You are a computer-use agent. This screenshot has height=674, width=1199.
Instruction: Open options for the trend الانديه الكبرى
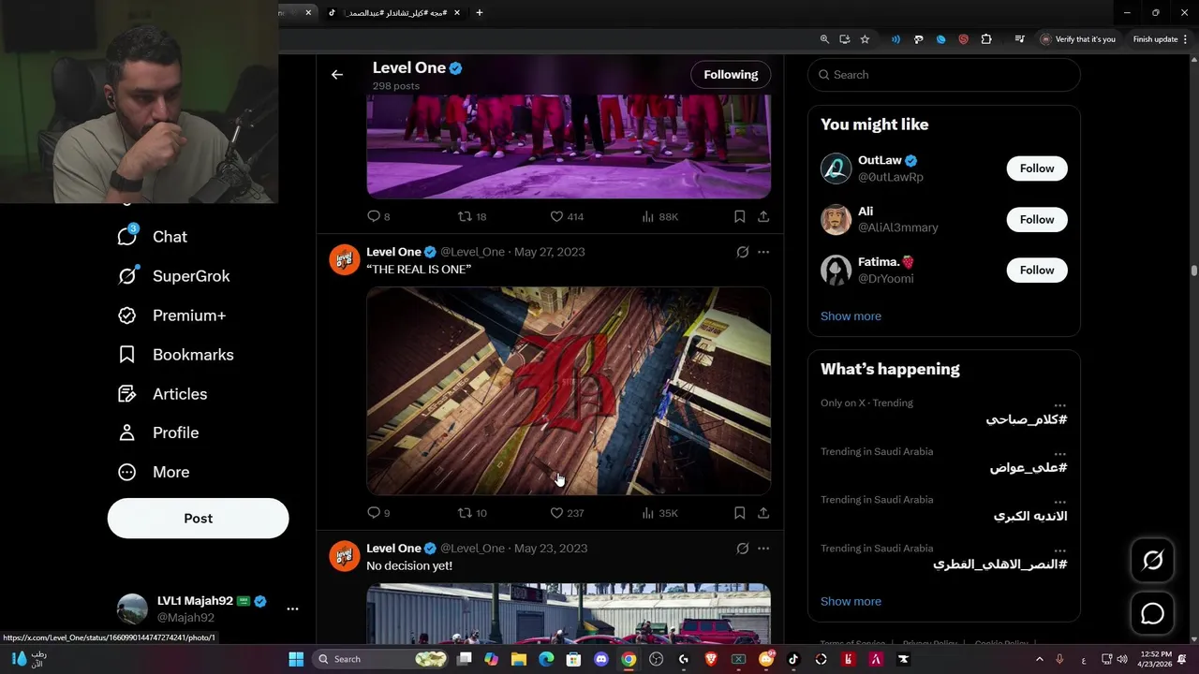point(1059,503)
